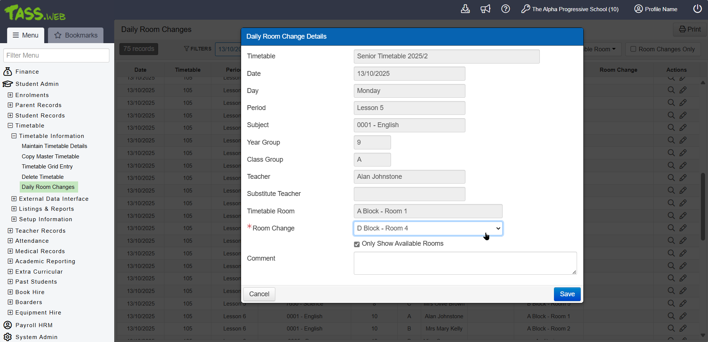The height and width of the screenshot is (342, 708).
Task: Toggle the Room Changes Only checkbox
Action: pos(633,49)
